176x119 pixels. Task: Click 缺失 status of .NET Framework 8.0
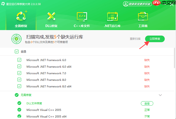pos(147,80)
